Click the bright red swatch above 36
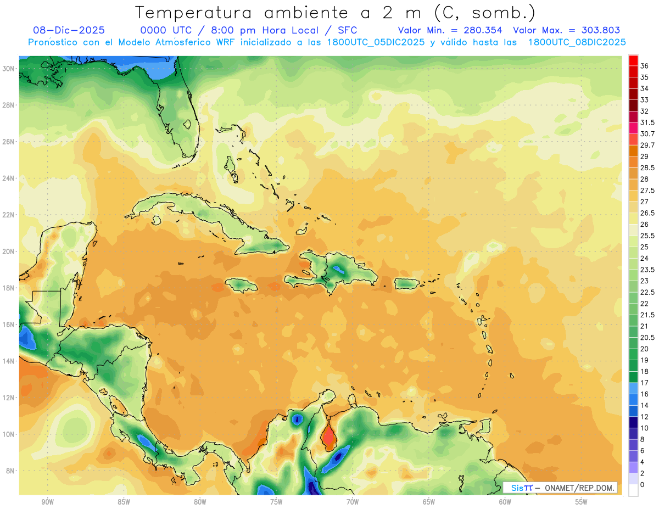This screenshot has width=659, height=509. point(633,60)
